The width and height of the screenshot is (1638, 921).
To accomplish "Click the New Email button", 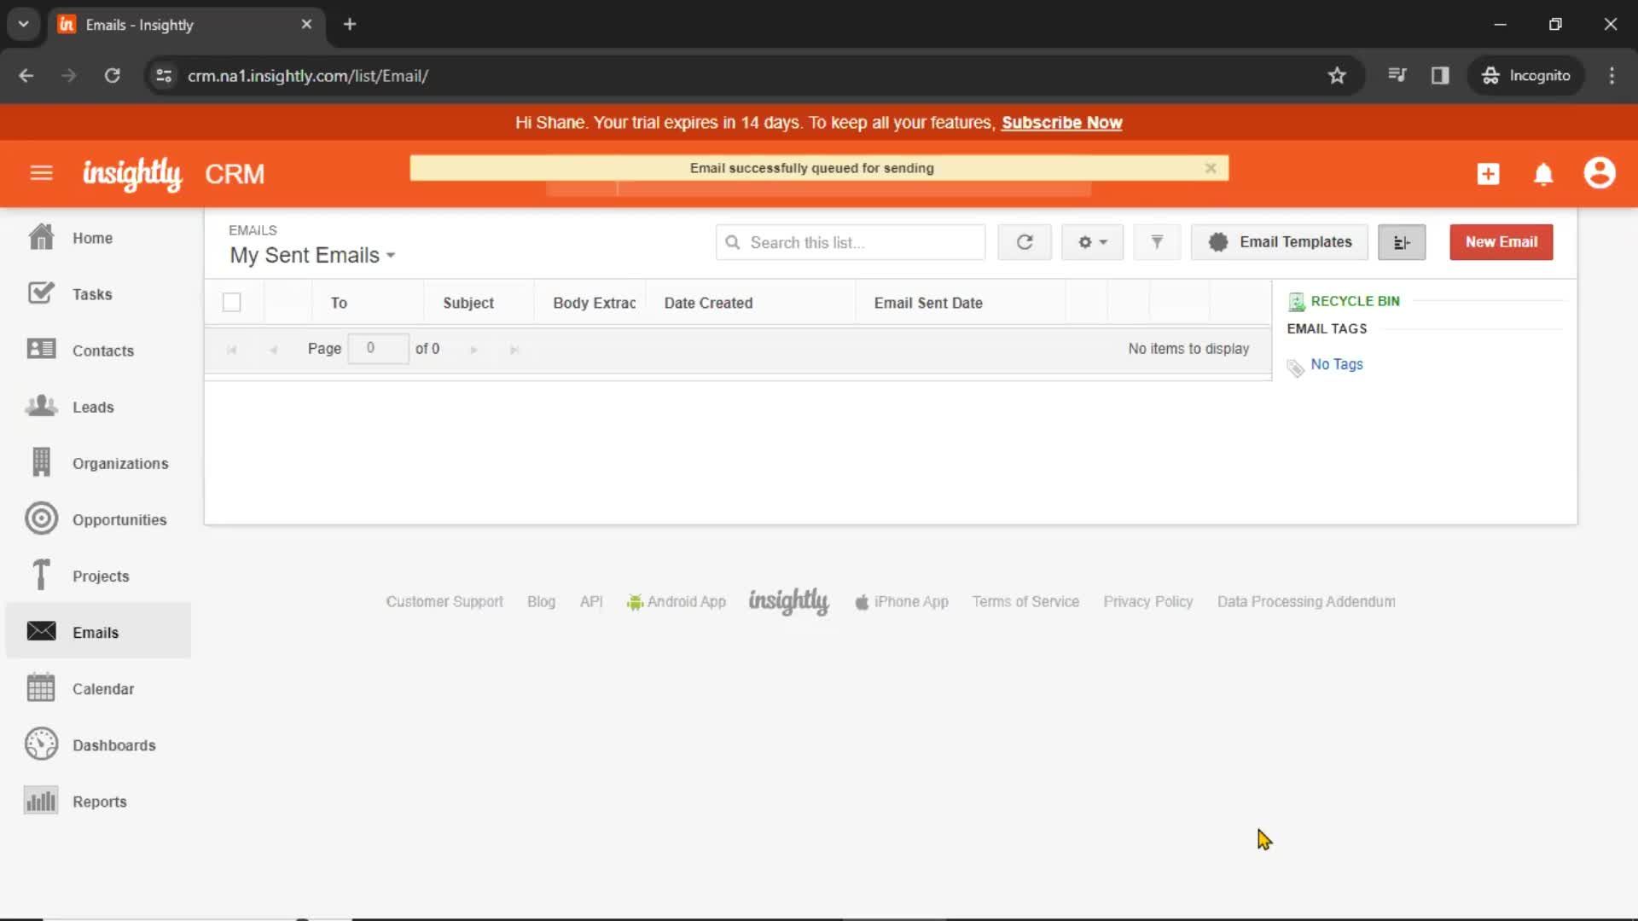I will [1501, 240].
